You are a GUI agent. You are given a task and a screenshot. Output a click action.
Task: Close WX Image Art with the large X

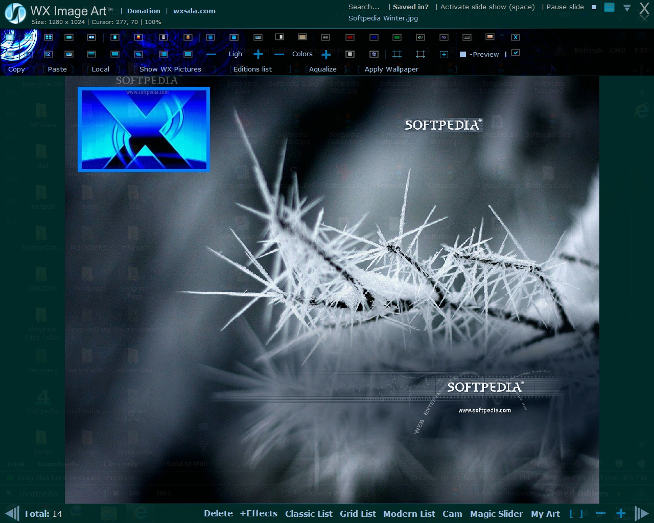(645, 8)
